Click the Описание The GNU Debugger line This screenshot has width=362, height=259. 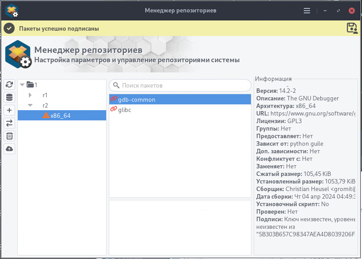[298, 98]
